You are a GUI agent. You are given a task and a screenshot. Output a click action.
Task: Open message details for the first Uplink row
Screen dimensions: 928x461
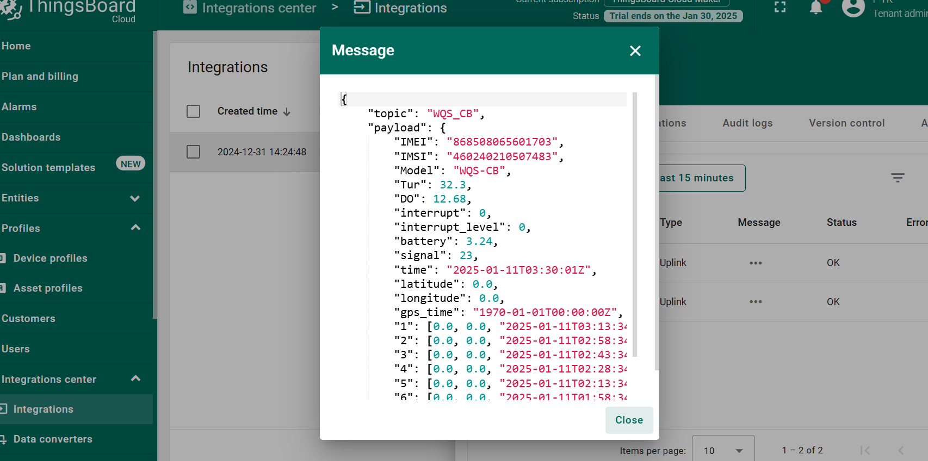coord(756,263)
